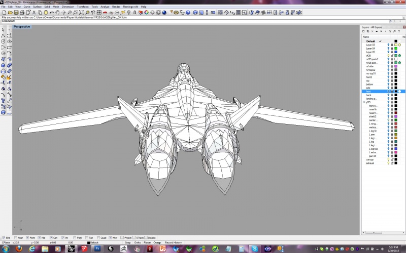Screen dimensions: 406x253
Task: Toggle the Point osnap checkbox
Action: (x=27, y=238)
